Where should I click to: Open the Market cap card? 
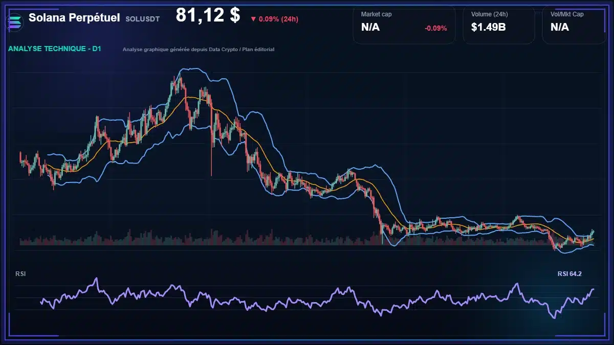(x=404, y=25)
